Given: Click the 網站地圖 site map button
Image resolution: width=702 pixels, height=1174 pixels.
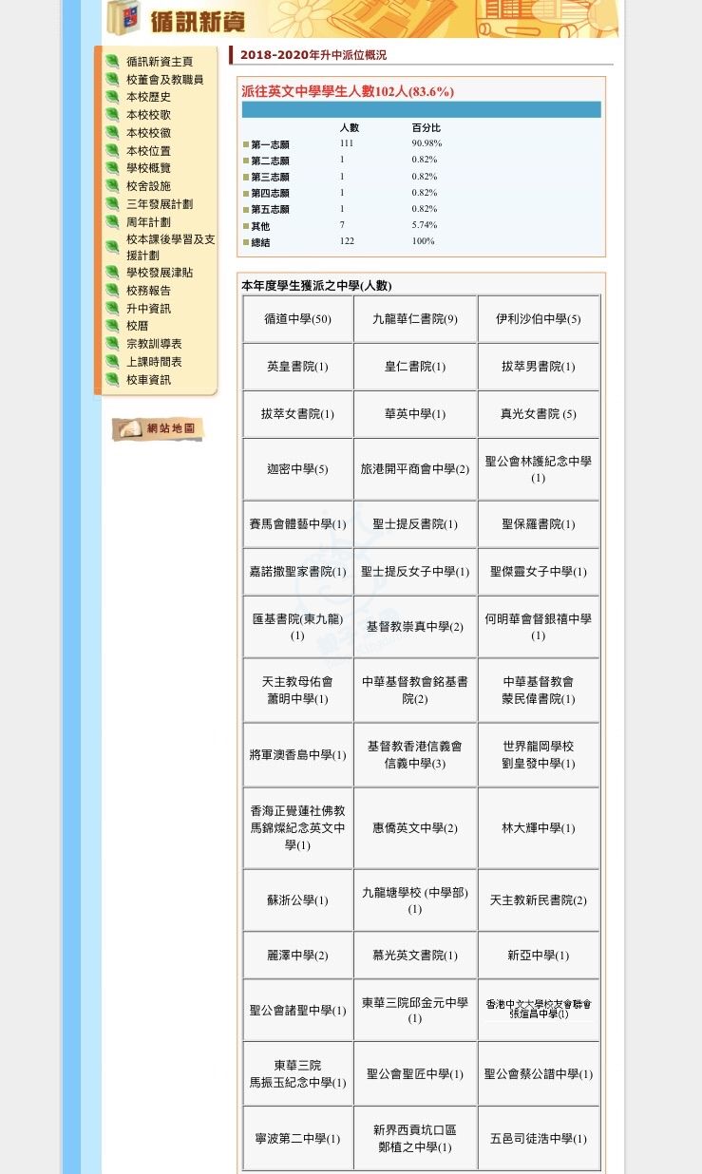Looking at the screenshot, I should [x=158, y=429].
